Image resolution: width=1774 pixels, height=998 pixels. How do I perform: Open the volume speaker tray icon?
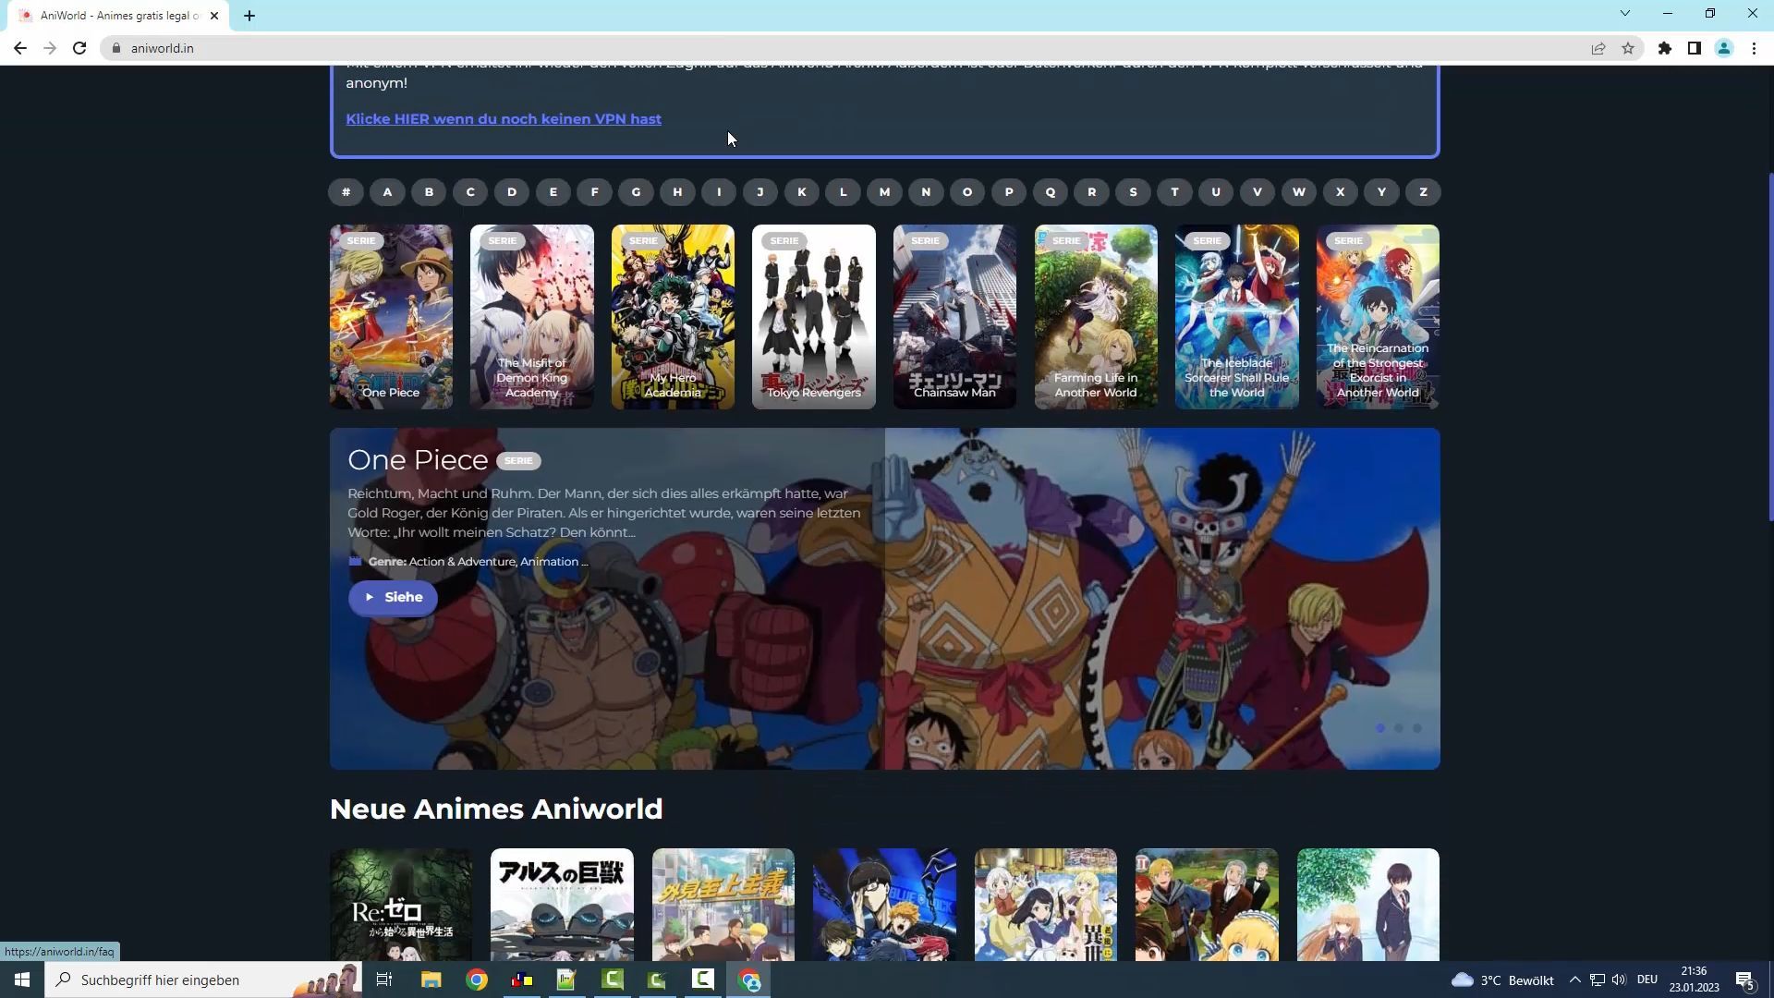(1619, 980)
